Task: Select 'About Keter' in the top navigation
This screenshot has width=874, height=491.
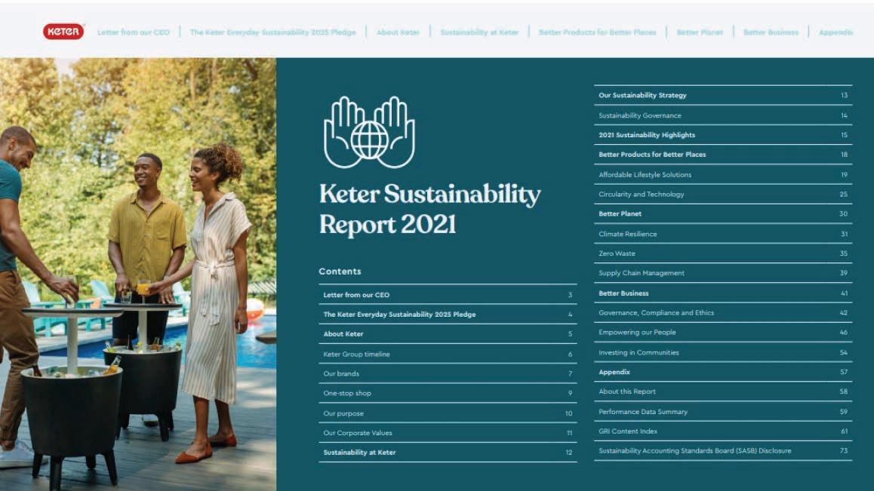Action: pyautogui.click(x=398, y=32)
